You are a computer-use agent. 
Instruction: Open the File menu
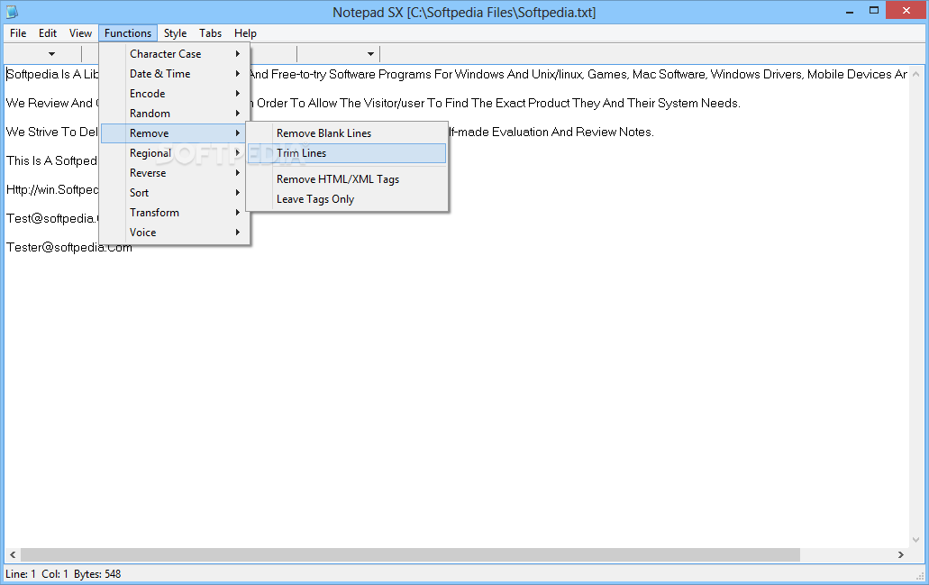tap(18, 33)
